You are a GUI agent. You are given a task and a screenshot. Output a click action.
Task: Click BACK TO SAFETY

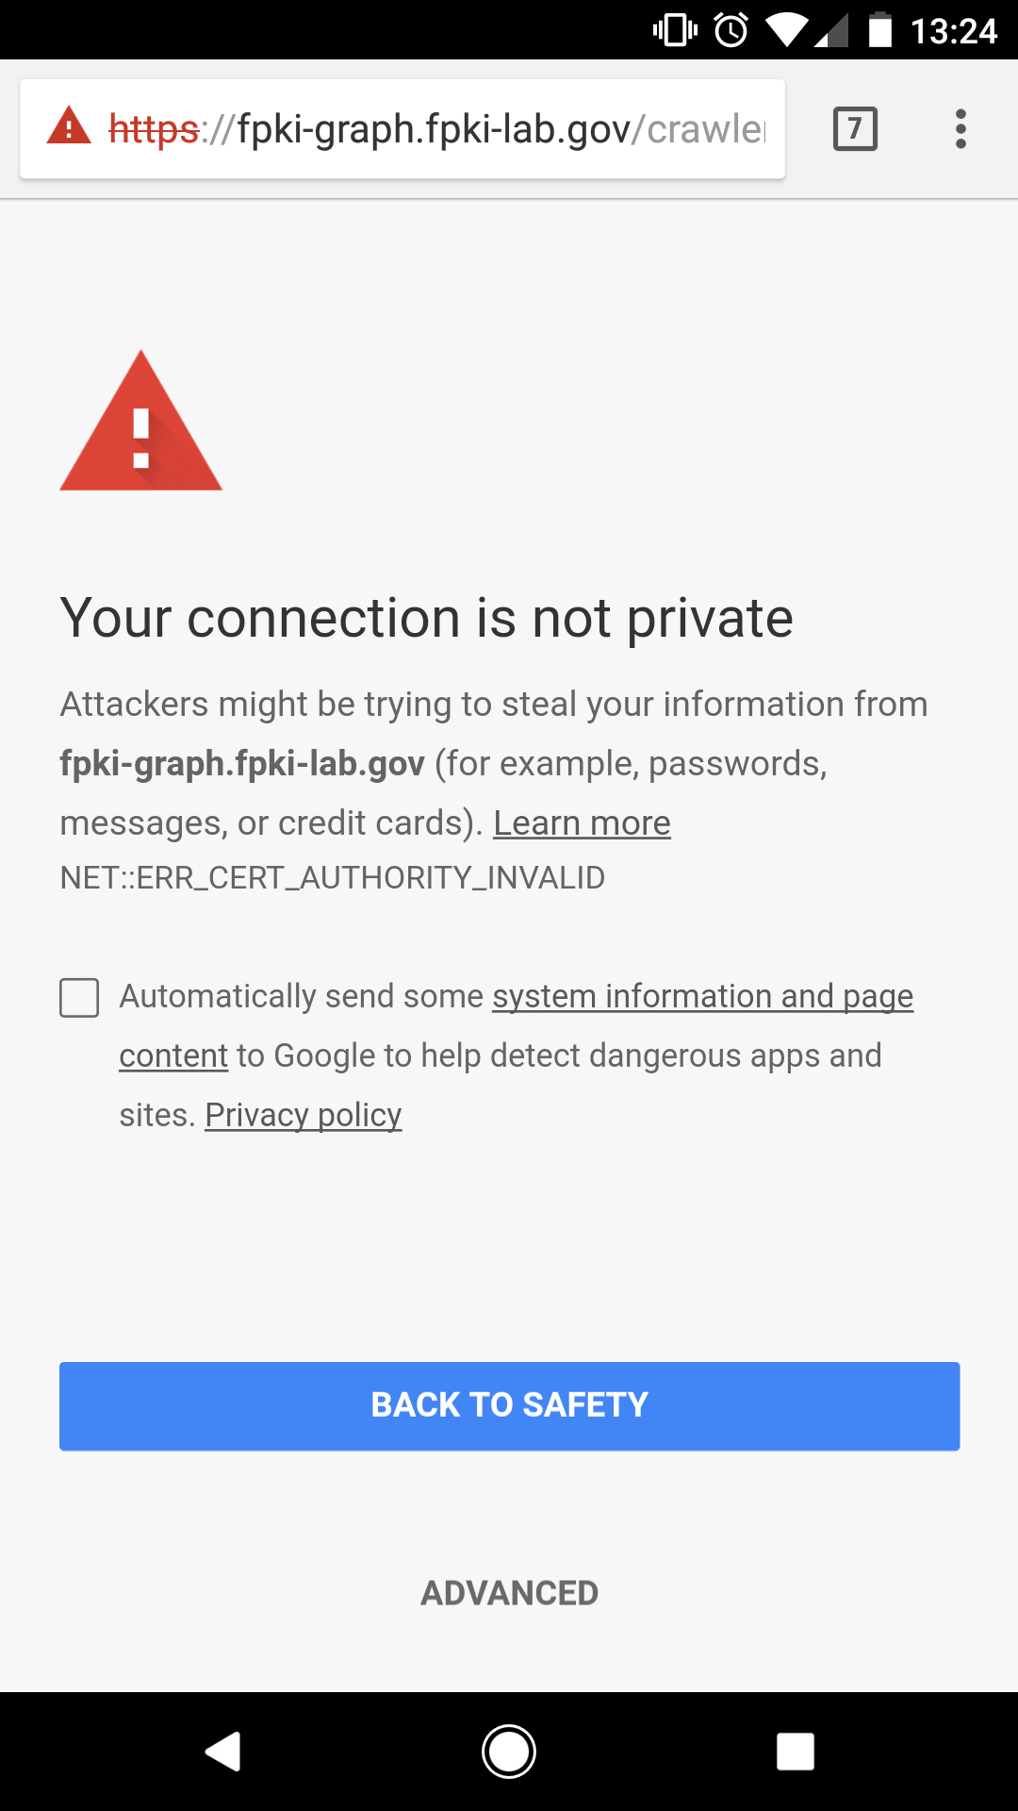pos(509,1405)
